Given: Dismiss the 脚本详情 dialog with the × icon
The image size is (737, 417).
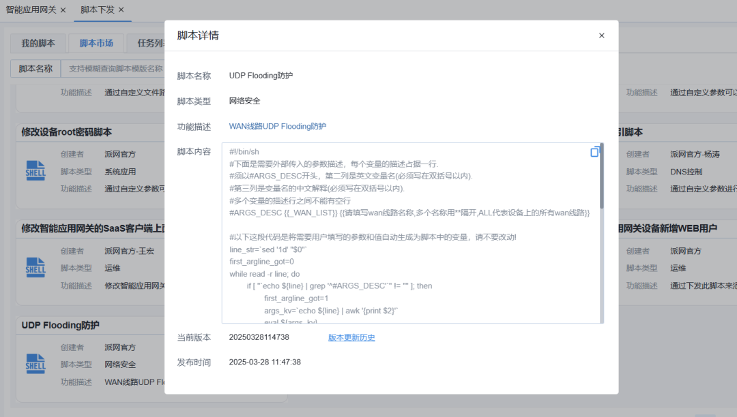Looking at the screenshot, I should (601, 35).
